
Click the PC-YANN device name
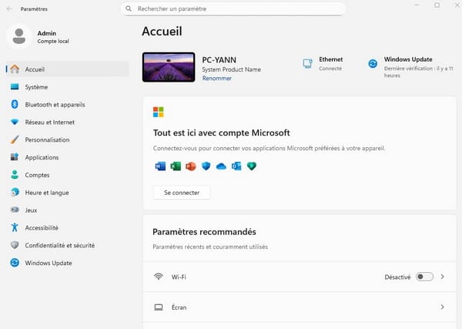pyautogui.click(x=219, y=60)
